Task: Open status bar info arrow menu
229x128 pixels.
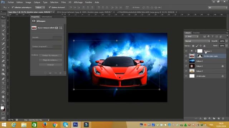Action: 49,120
